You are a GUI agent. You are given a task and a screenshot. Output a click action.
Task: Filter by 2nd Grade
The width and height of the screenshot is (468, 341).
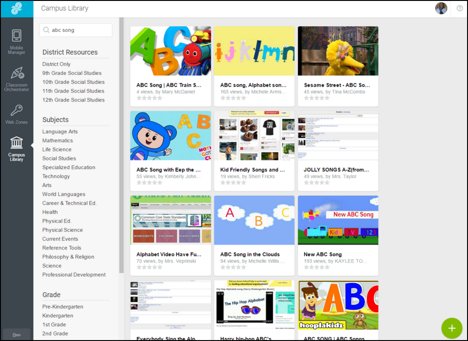tap(55, 333)
